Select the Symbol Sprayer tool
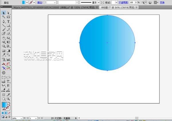The width and height of the screenshot is (172, 121). [x=4, y=60]
